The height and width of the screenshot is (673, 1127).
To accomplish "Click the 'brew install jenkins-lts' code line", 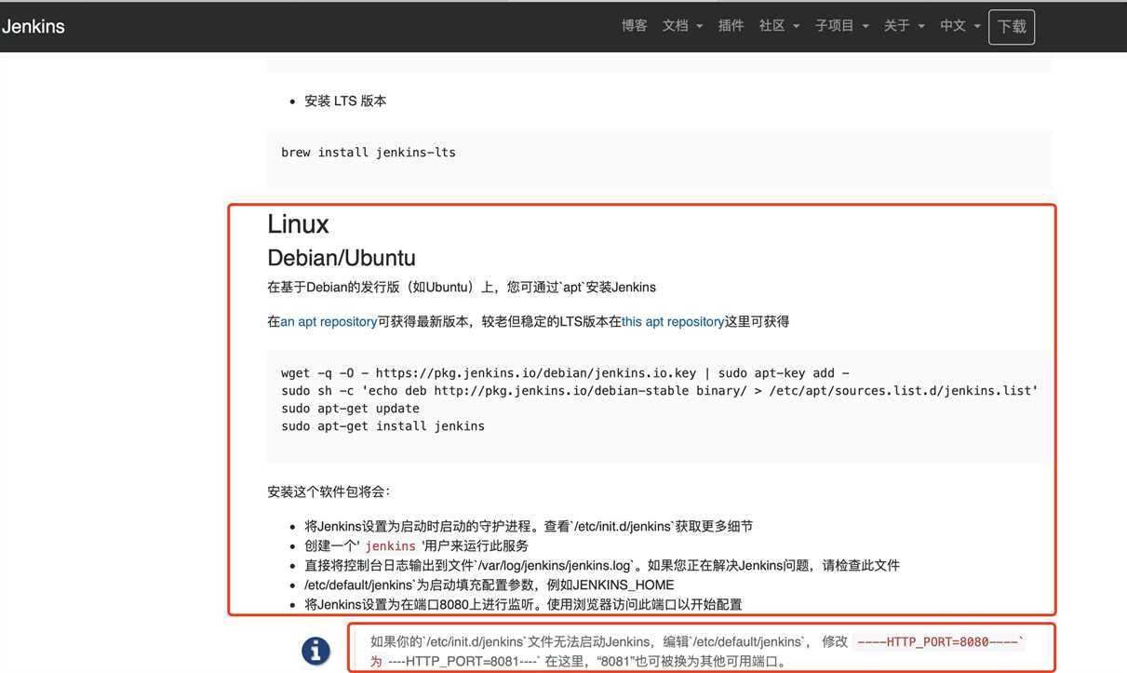I will coord(369,152).
